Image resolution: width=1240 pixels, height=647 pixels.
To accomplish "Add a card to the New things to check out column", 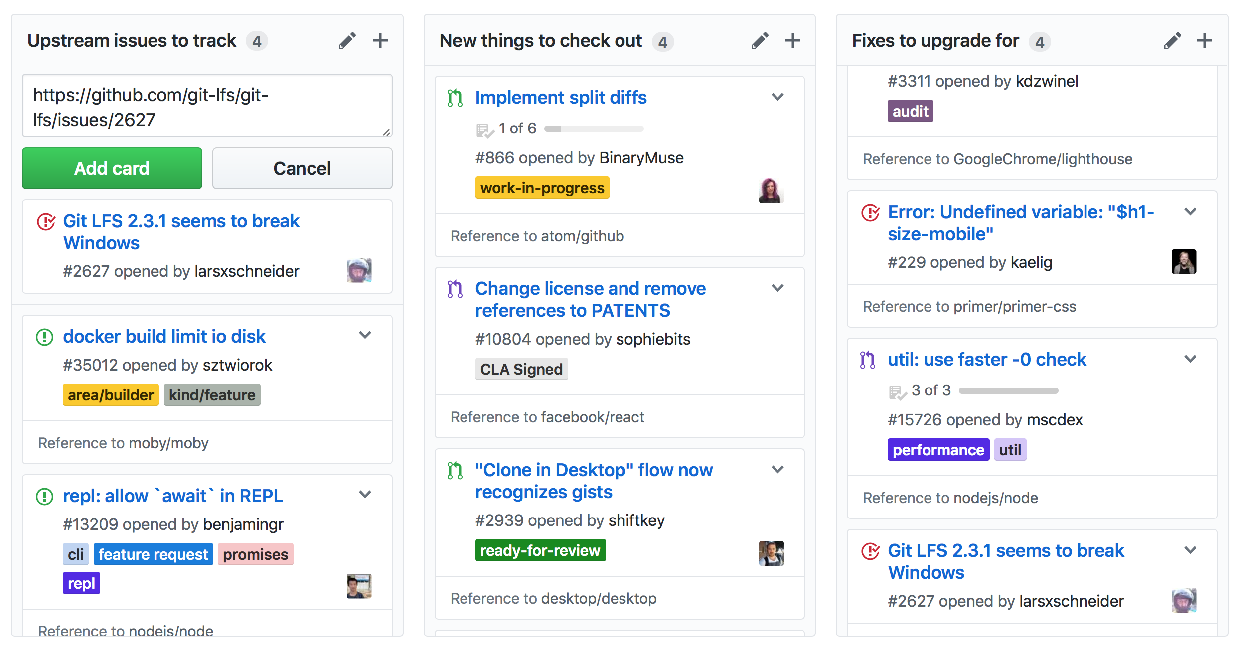I will pos(792,41).
